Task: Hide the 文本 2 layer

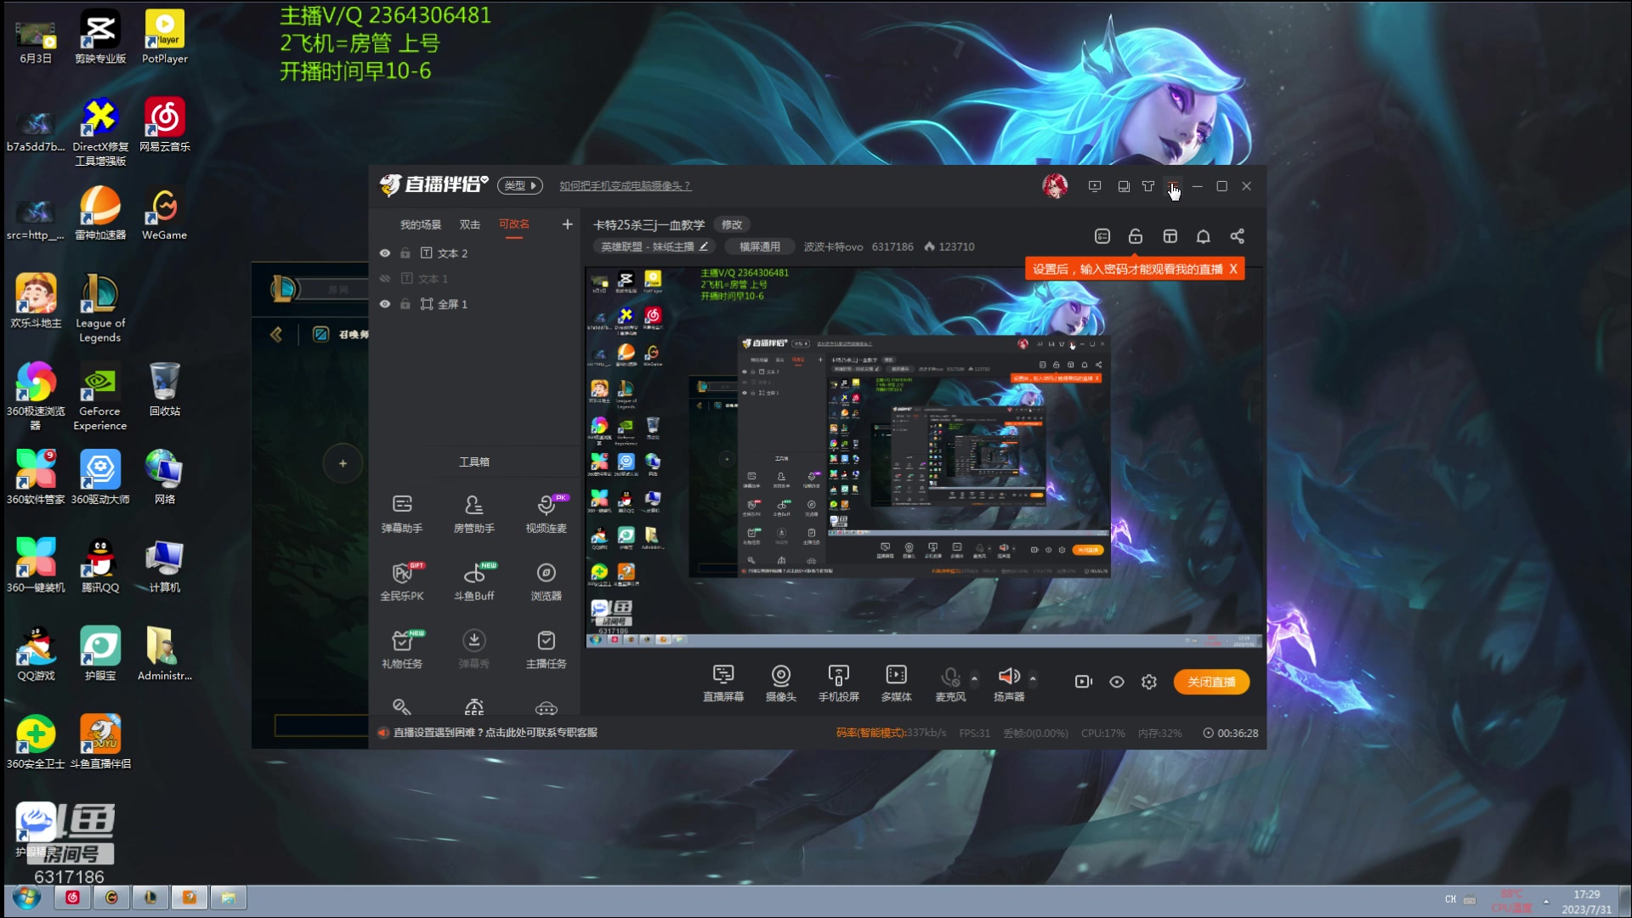Action: click(385, 253)
